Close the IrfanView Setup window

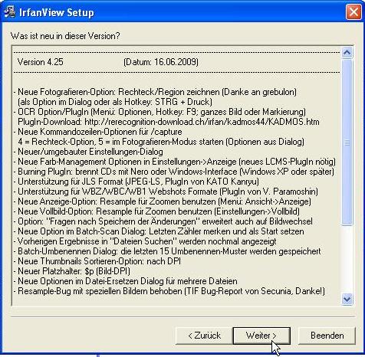pyautogui.click(x=353, y=12)
